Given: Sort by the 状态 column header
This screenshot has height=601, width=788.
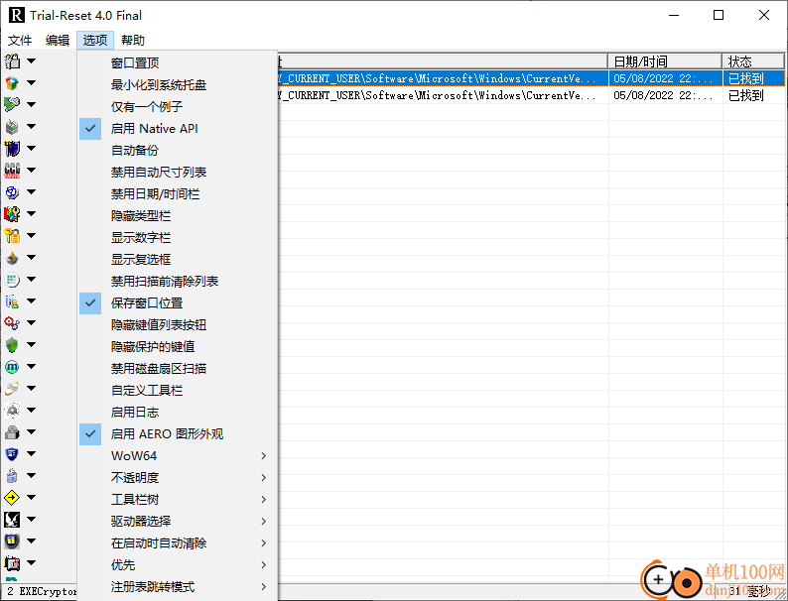Looking at the screenshot, I should [x=753, y=61].
